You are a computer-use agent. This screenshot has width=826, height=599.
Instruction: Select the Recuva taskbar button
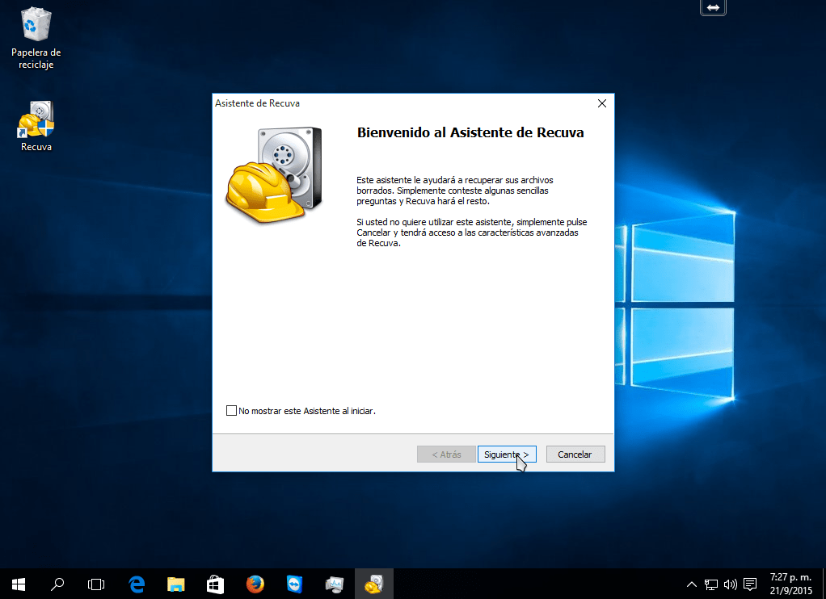tap(374, 584)
